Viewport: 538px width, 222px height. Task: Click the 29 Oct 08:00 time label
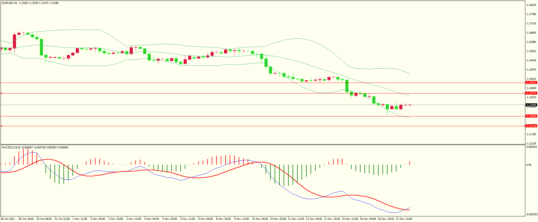pos(44,219)
